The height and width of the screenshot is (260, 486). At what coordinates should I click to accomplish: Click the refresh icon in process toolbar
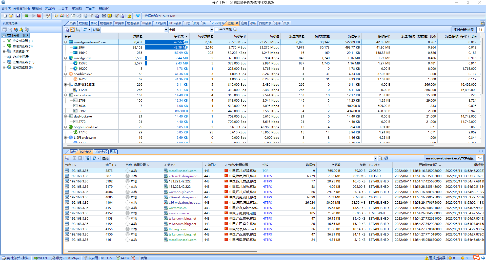coord(85,30)
